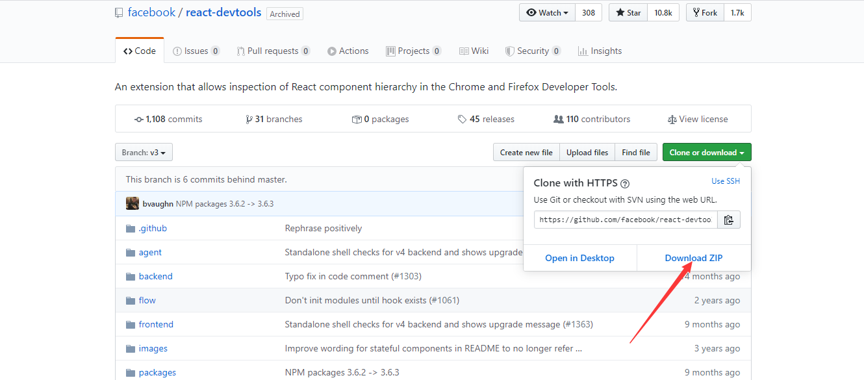864x380 pixels.
Task: Click Download ZIP
Action: [x=694, y=258]
